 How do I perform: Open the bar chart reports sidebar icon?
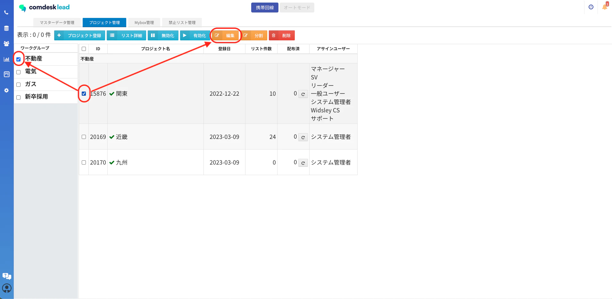pos(6,59)
